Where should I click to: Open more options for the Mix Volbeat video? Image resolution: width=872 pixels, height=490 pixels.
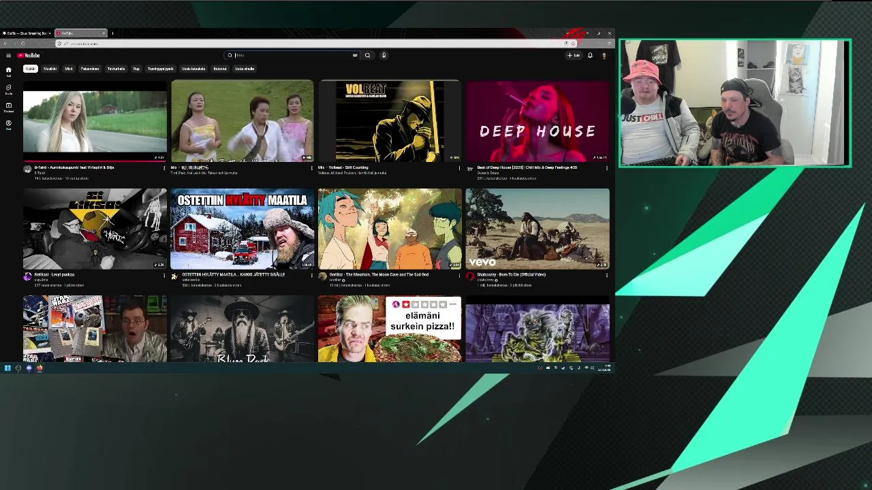tap(459, 168)
